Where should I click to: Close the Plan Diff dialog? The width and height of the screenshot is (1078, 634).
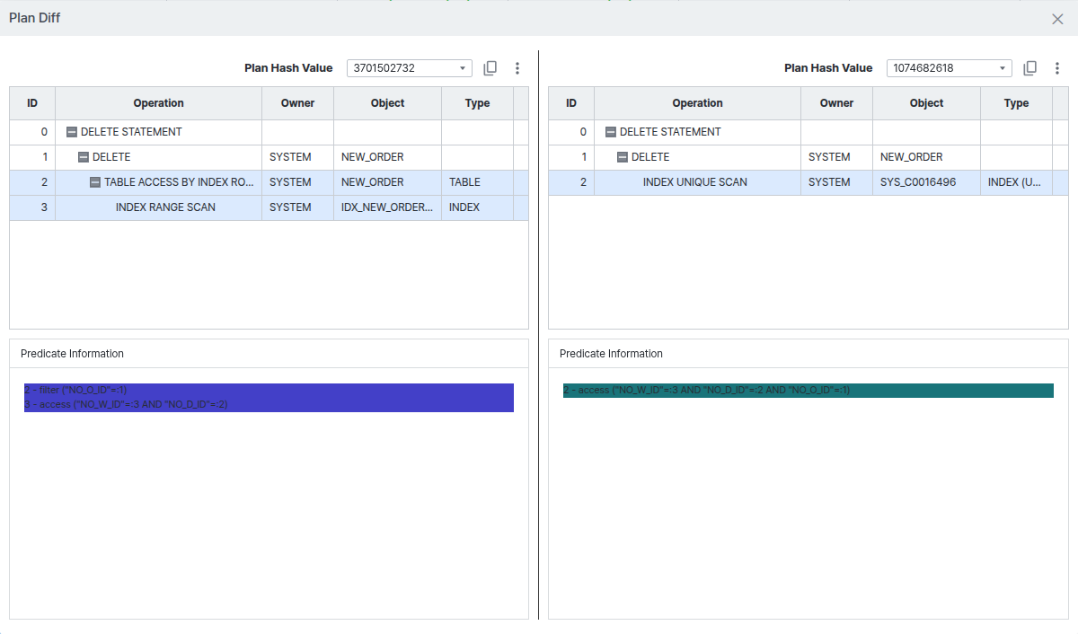click(1057, 19)
